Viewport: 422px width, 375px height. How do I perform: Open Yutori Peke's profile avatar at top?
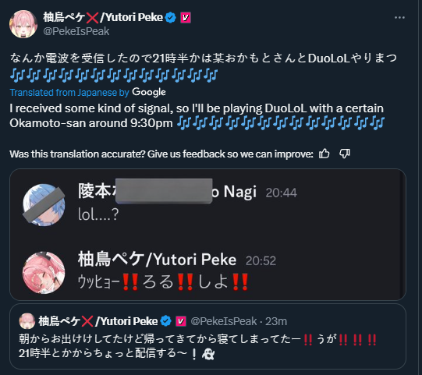pyautogui.click(x=23, y=24)
